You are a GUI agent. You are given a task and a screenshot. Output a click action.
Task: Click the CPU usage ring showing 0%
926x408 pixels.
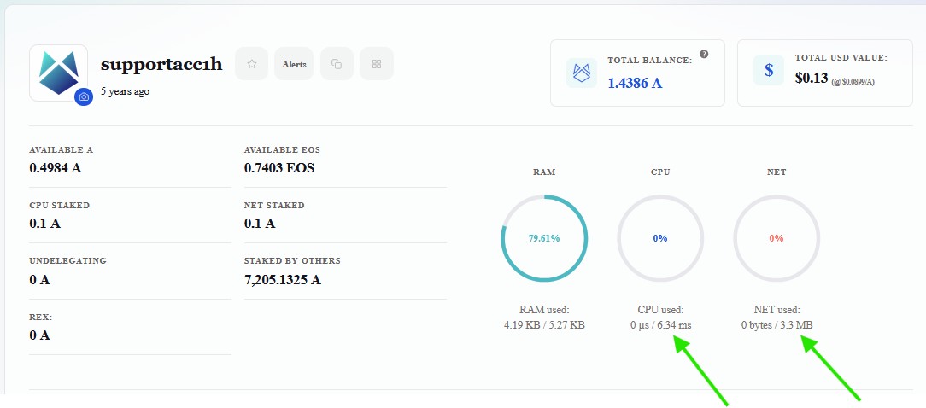[660, 238]
